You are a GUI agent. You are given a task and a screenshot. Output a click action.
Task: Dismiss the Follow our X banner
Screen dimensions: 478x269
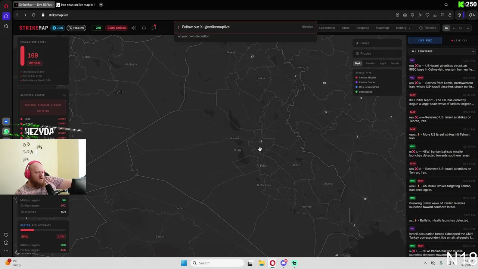[x=307, y=27]
